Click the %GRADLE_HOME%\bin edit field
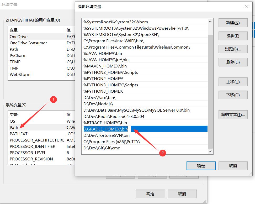This screenshot has height=204, width=255. tap(106, 129)
